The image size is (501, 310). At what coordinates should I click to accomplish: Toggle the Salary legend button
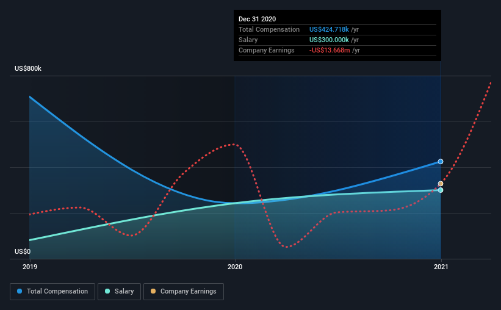pos(119,292)
